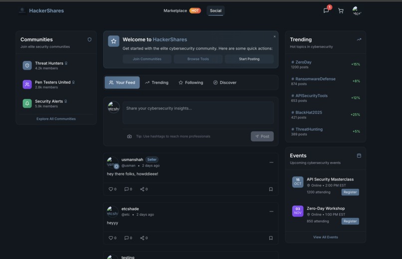This screenshot has width=402, height=259.
Task: Click the shield icon in Communities panel
Action: [x=89, y=39]
